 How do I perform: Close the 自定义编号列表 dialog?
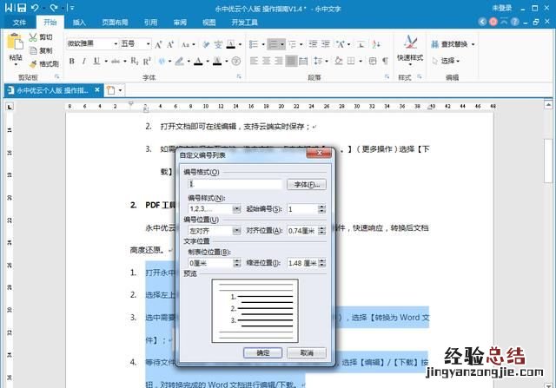[x=319, y=153]
